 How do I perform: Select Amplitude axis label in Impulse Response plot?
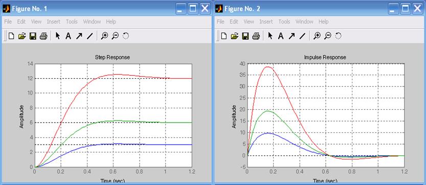pos(235,117)
